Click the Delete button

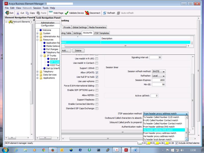pos(78,51)
